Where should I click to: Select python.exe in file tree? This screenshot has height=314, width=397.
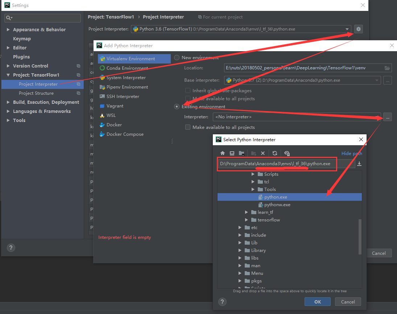click(289, 197)
